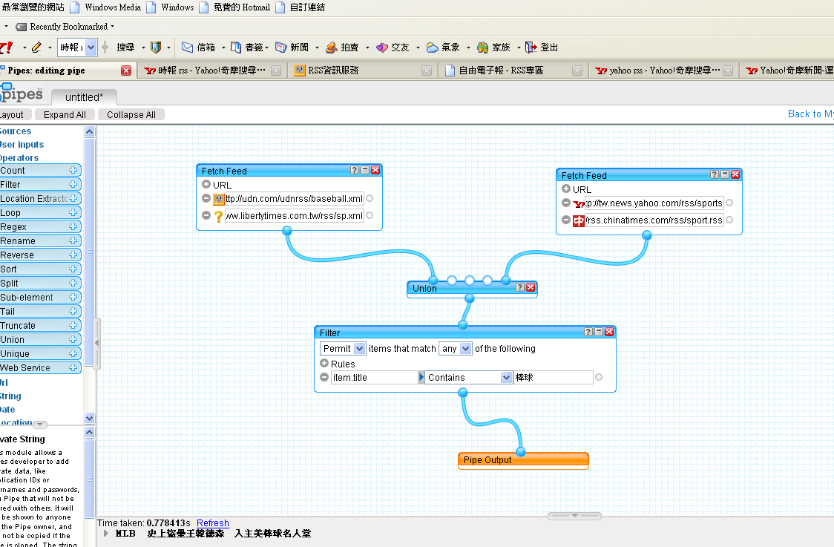Click the chinatimes sport RSS URL field
This screenshot has height=547, width=834.
coord(654,220)
